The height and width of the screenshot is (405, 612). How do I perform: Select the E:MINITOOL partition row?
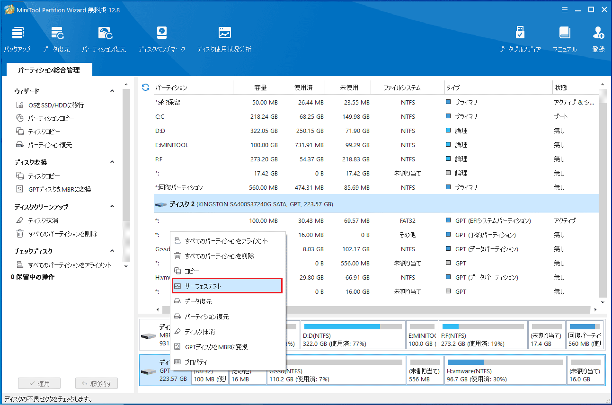click(x=376, y=145)
